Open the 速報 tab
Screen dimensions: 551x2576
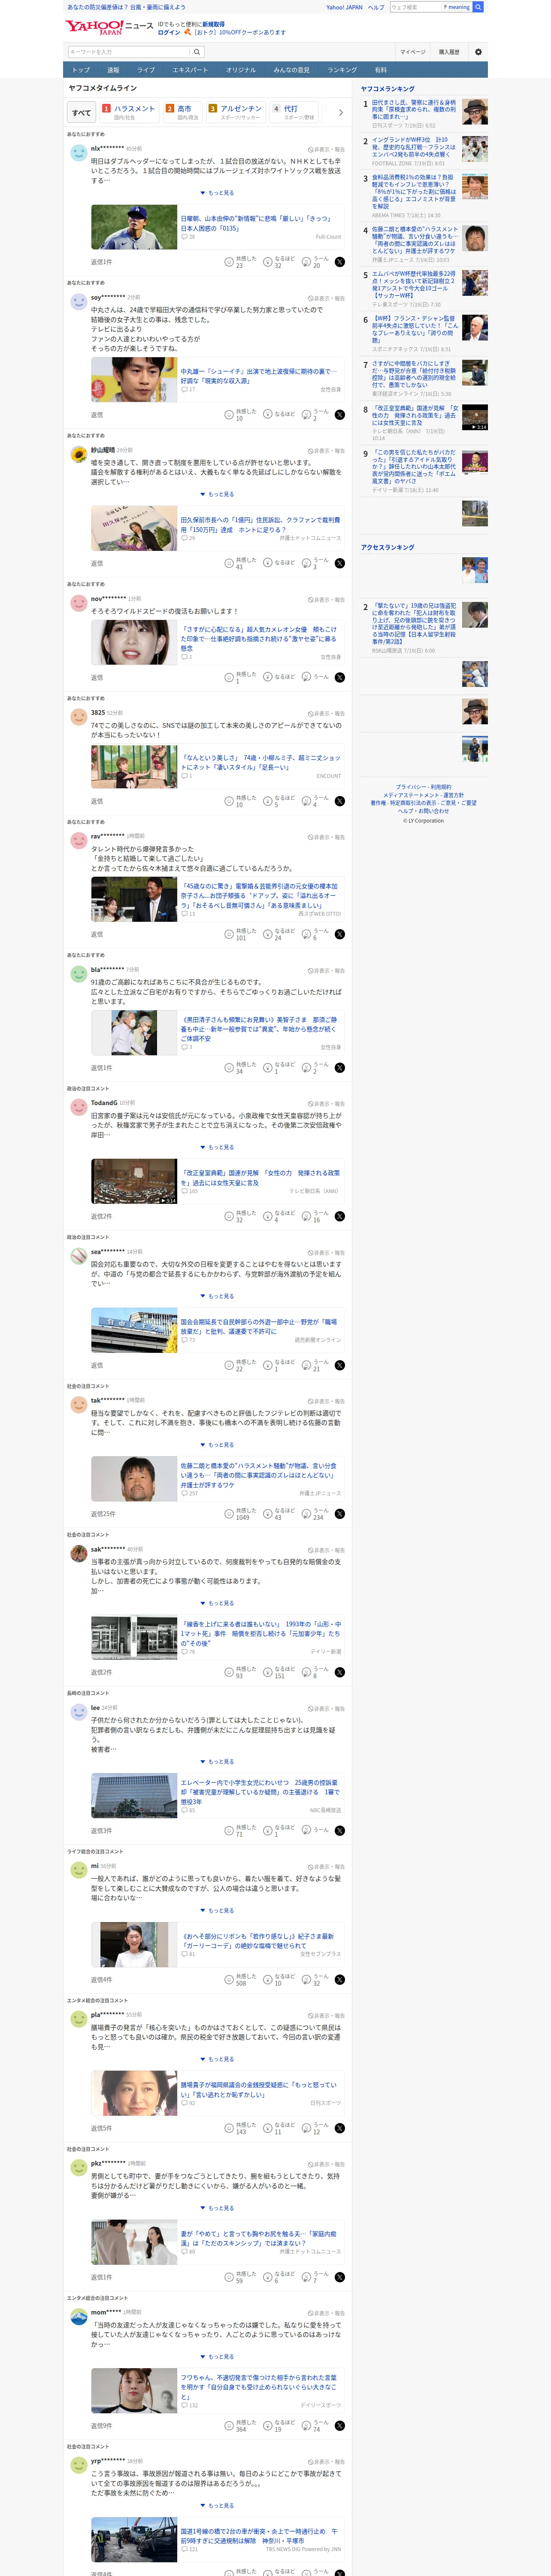113,70
